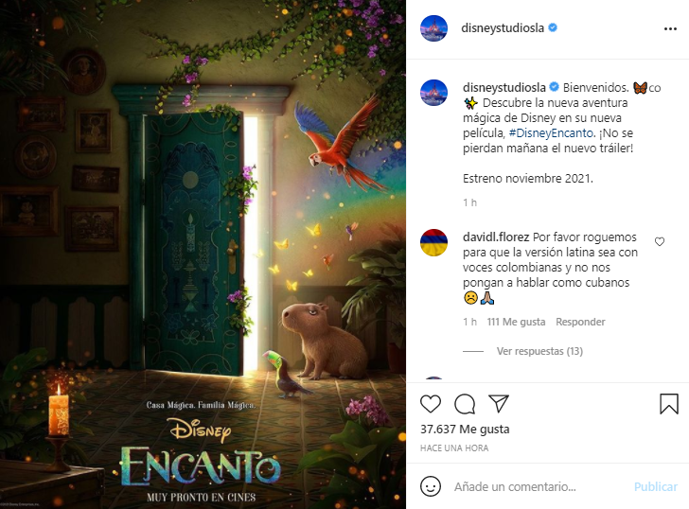The height and width of the screenshot is (509, 689).
Task: Open the three-dot post options menu
Action: coord(670,28)
